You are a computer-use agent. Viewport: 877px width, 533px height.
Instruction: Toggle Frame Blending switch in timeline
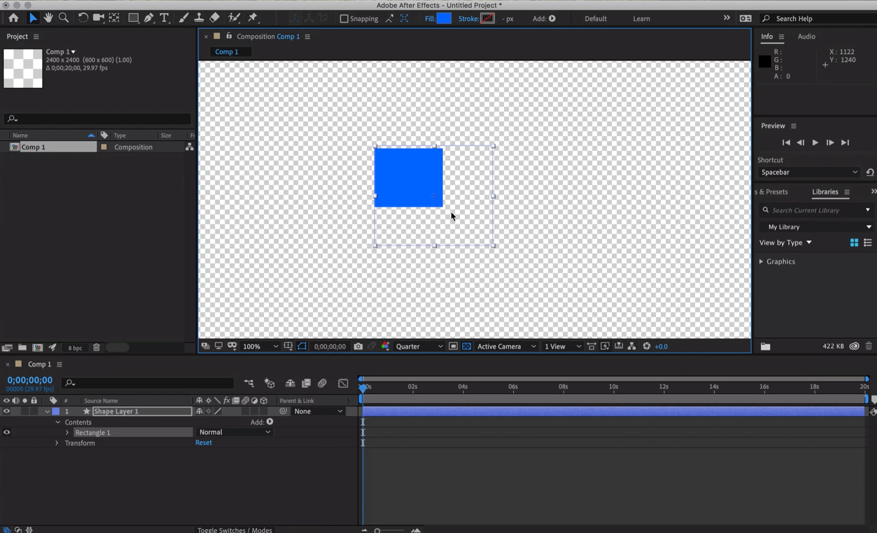pos(306,383)
